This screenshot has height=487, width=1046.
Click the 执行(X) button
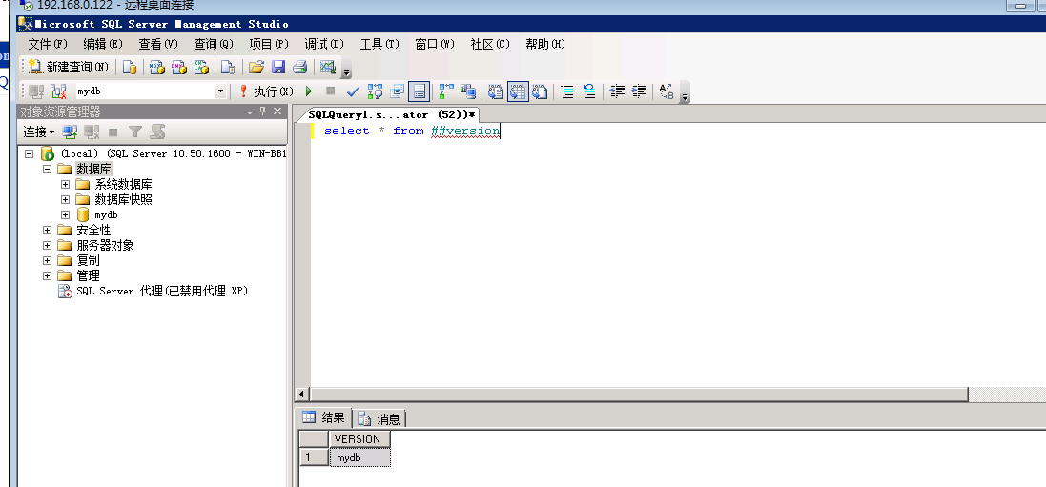tap(266, 91)
